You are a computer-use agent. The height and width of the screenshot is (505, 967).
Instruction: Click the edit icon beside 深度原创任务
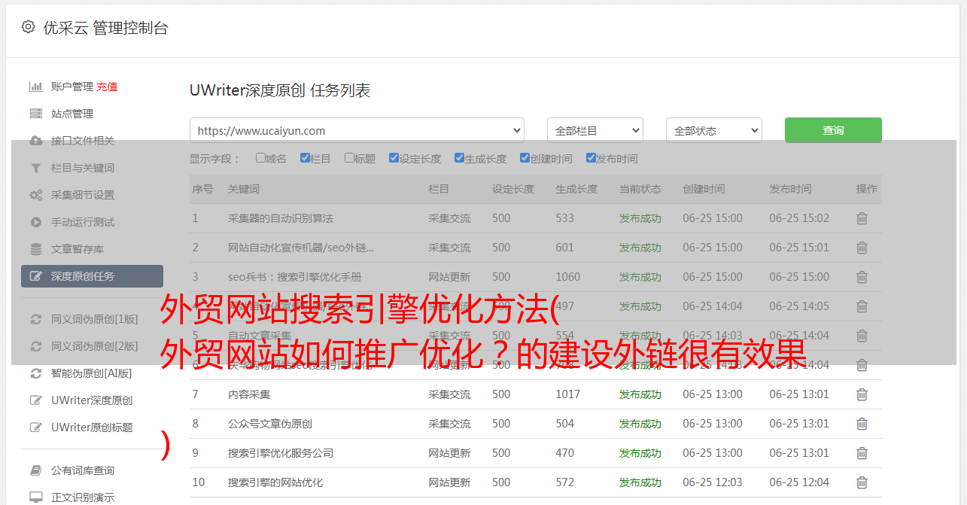(35, 276)
